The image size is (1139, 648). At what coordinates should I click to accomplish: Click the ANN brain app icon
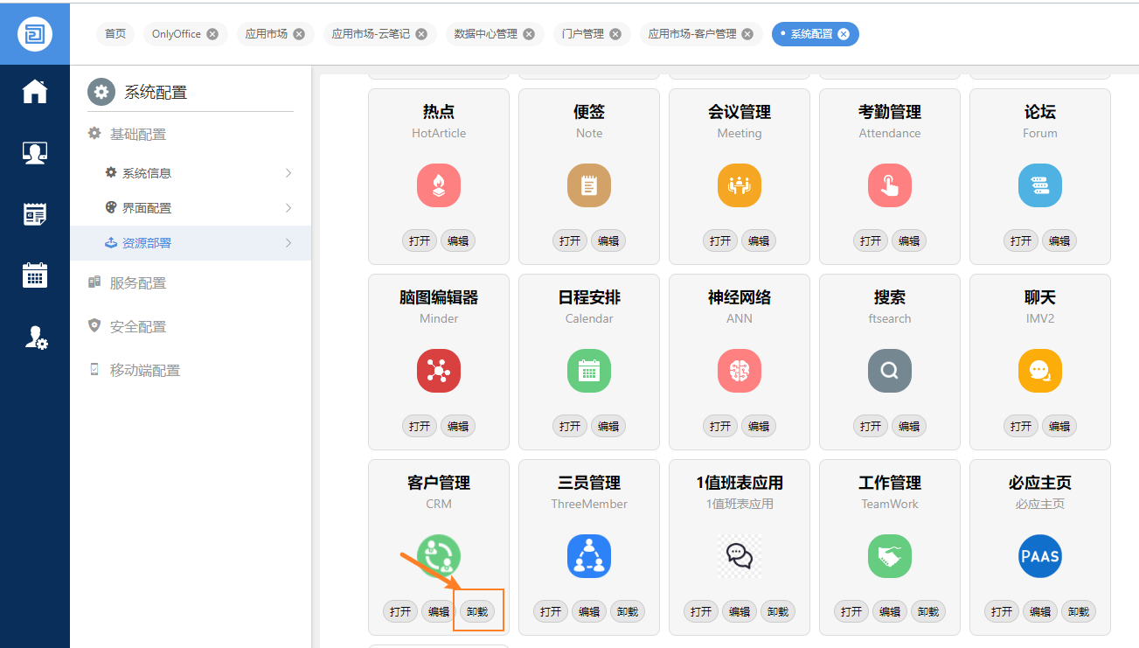(740, 371)
